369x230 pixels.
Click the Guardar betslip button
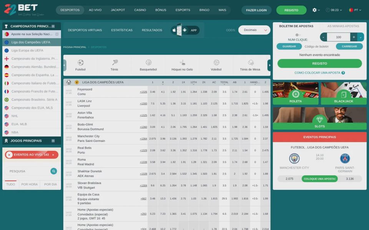pos(289,46)
